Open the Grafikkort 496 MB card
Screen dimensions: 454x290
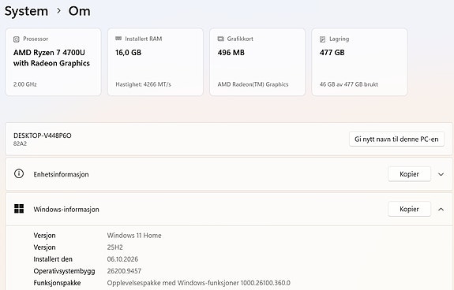(257, 61)
